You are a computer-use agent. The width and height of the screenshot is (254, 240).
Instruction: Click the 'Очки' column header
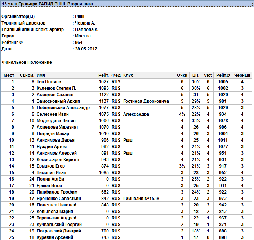click(182, 75)
